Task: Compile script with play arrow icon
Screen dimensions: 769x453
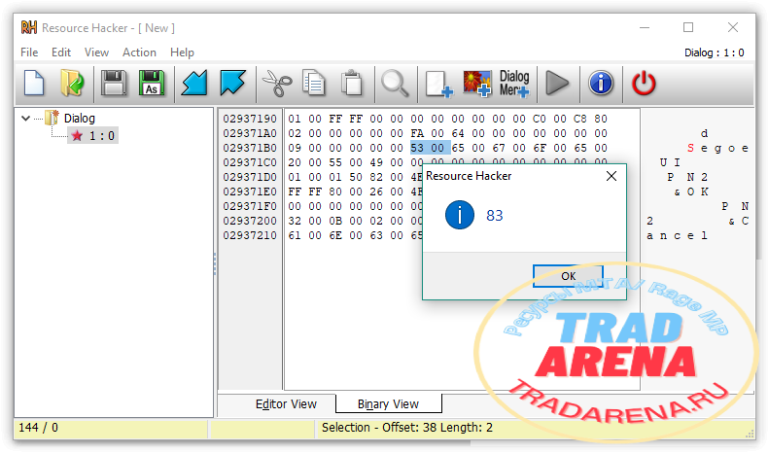Action: coord(557,83)
